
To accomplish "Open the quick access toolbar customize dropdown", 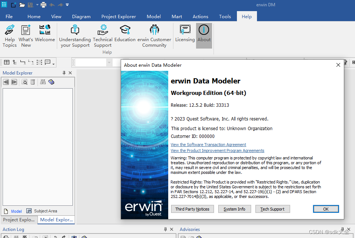I will (67, 5).
